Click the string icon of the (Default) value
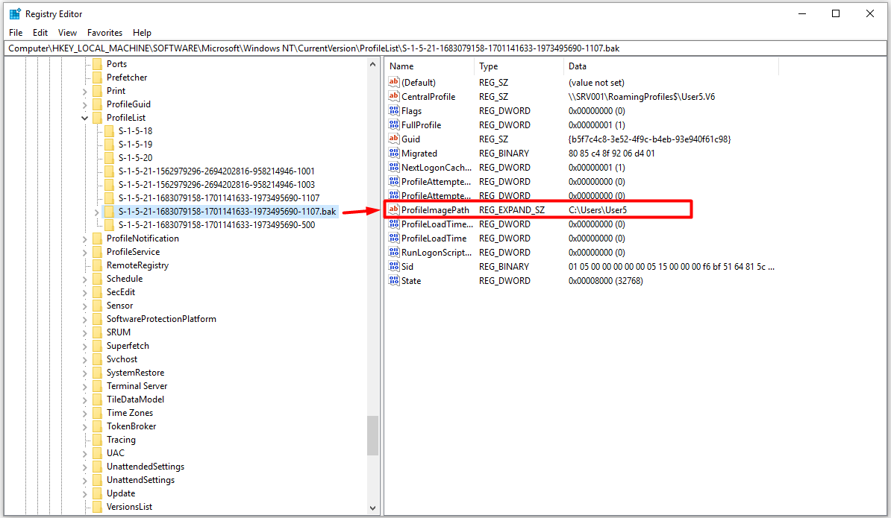 pos(393,82)
